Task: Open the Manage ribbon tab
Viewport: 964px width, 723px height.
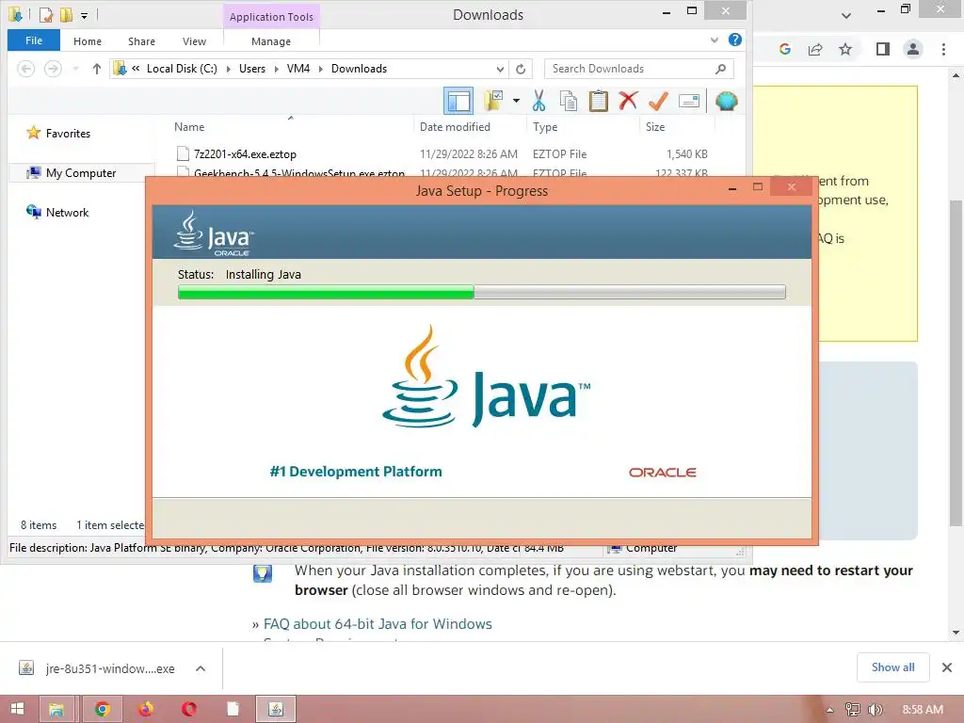Action: (271, 41)
